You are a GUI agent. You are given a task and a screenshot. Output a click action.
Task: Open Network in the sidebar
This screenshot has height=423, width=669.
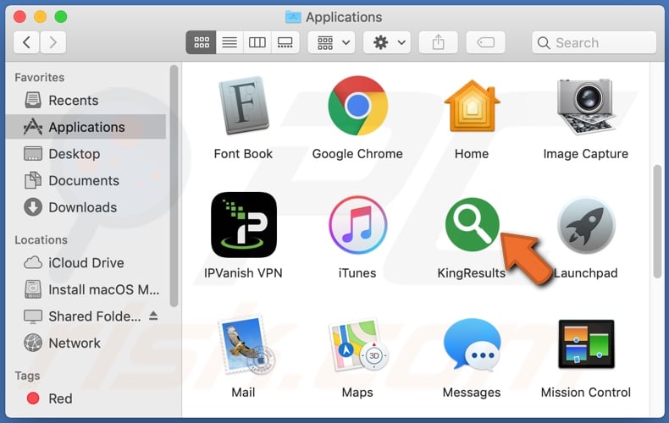tap(86, 343)
